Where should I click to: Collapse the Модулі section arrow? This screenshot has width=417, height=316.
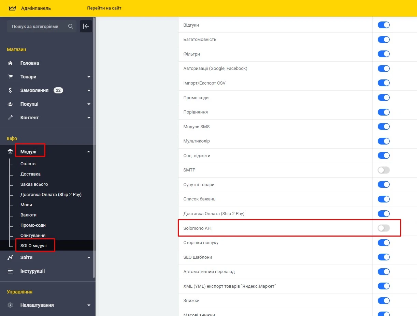point(89,152)
